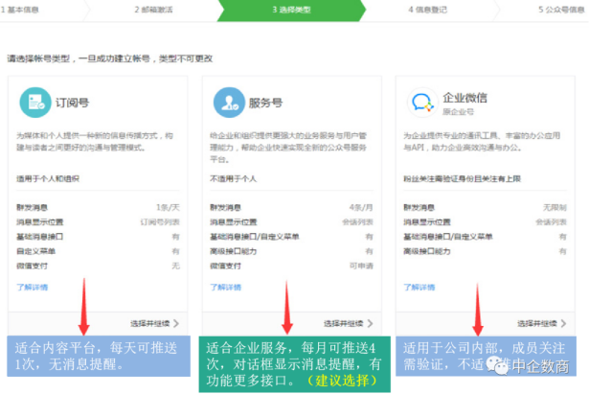The image size is (589, 394).
Task: Click the 服务号 account type icon
Action: click(x=229, y=101)
